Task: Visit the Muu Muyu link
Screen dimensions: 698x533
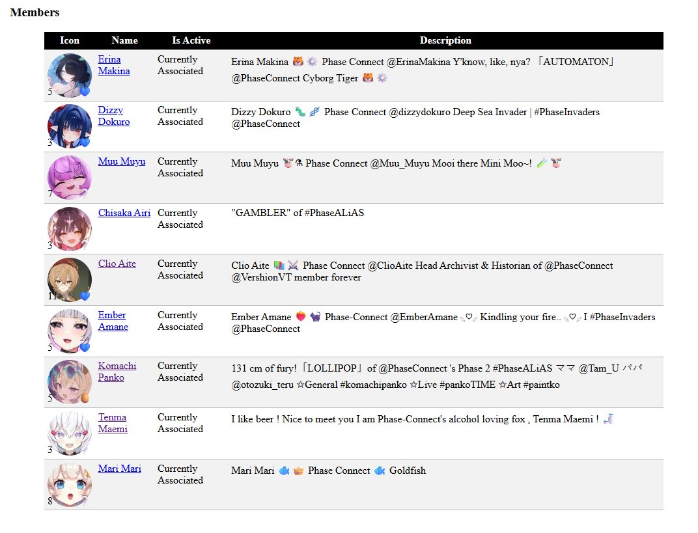Action: 122,161
